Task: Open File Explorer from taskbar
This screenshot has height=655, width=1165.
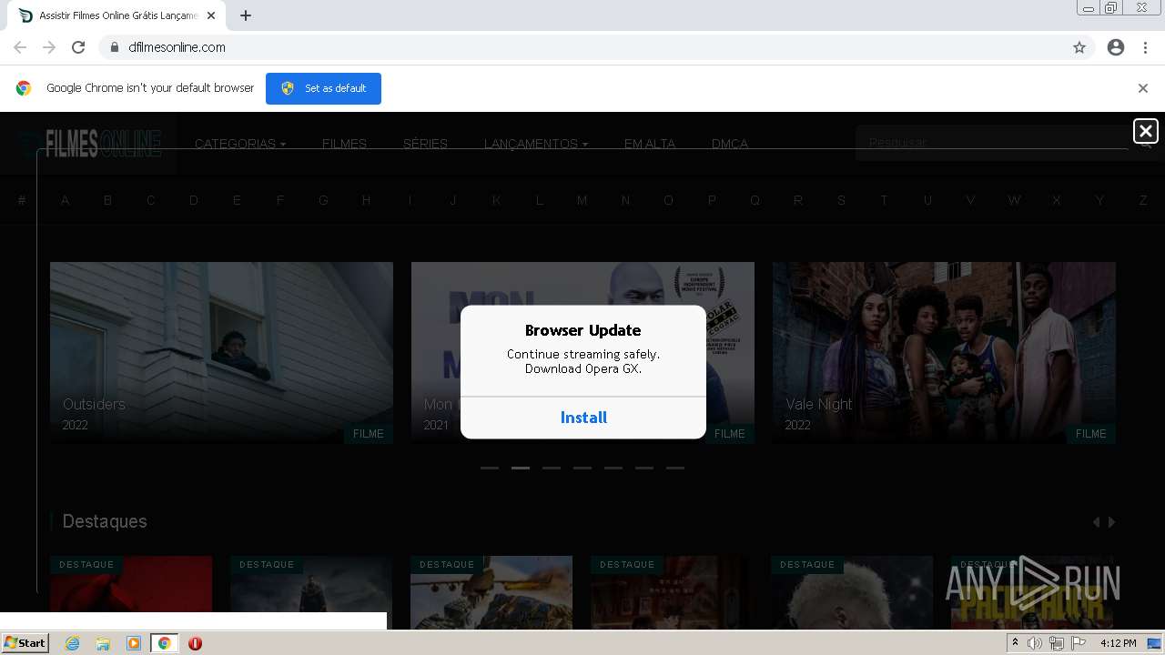Action: point(103,643)
